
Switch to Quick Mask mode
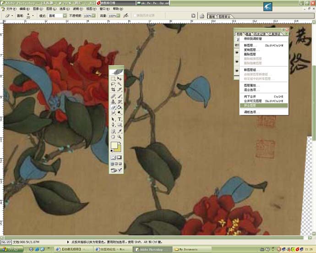[x=120, y=157]
